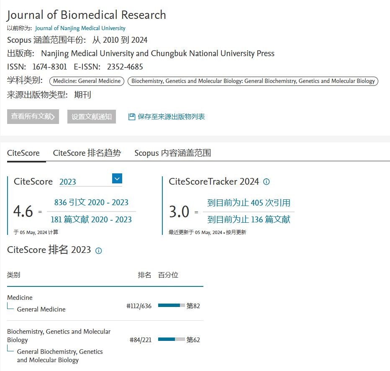
Task: Click 设置文献通知 button
Action: coord(92,117)
